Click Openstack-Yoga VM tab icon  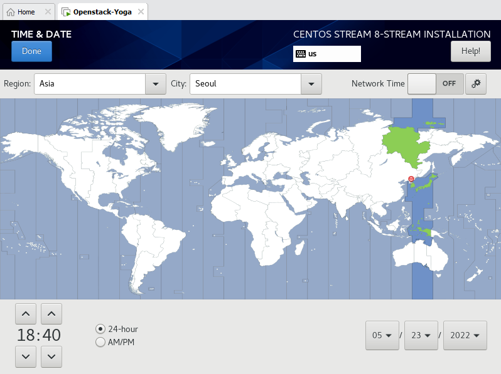tap(66, 12)
